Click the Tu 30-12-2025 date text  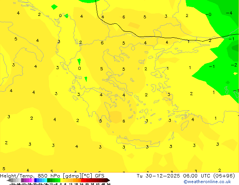pos(155,176)
